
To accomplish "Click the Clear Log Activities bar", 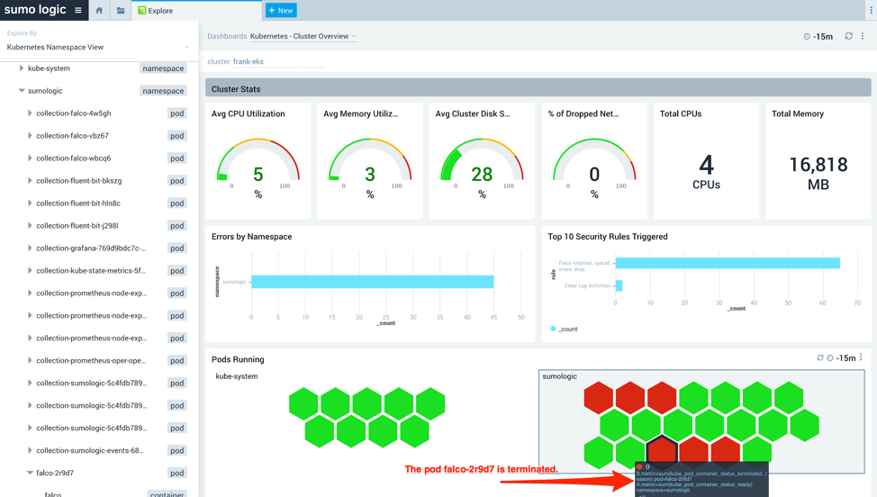I will 619,285.
